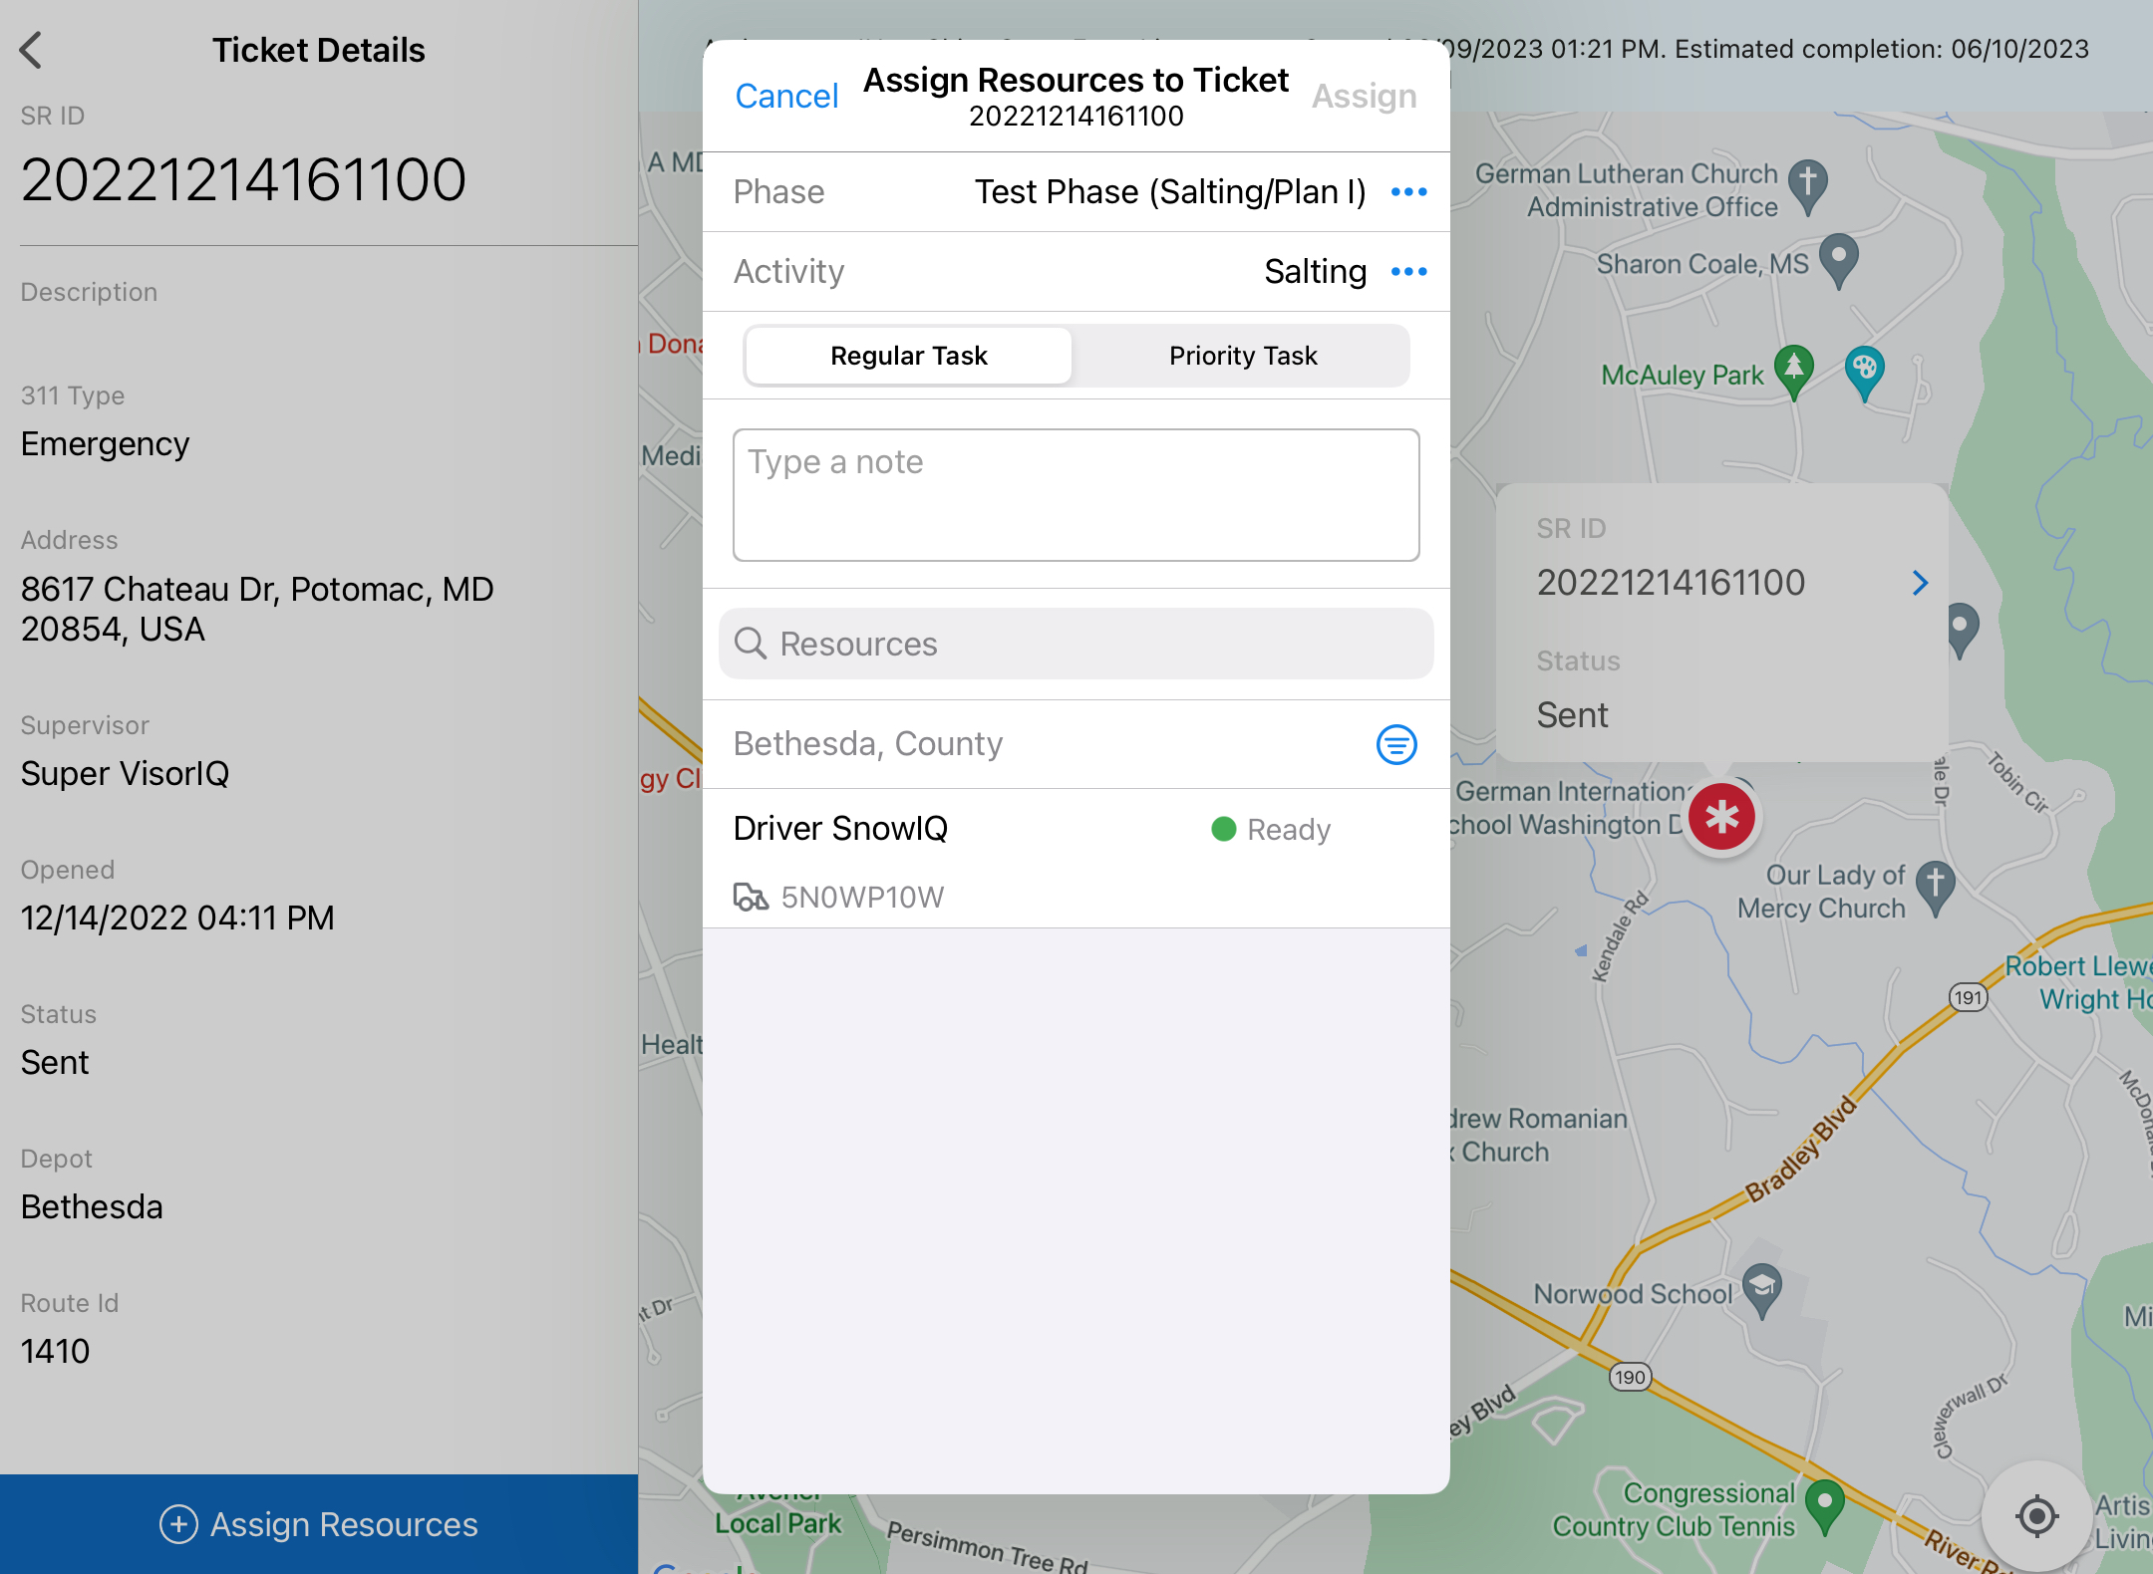The width and height of the screenshot is (2153, 1574).
Task: Focus the Resources search field
Action: 1076,645
